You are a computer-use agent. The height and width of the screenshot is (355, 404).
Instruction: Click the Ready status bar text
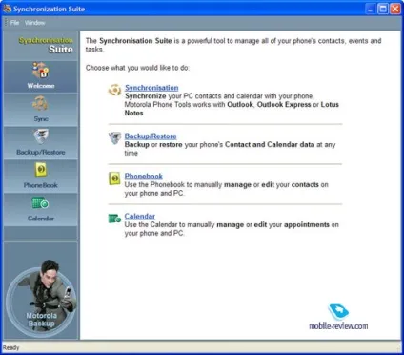tap(11, 347)
